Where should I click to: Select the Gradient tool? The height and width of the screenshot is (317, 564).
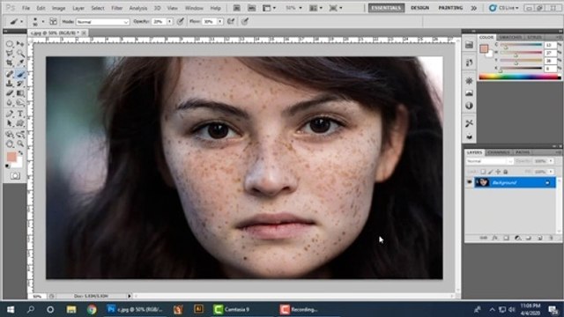pos(20,93)
